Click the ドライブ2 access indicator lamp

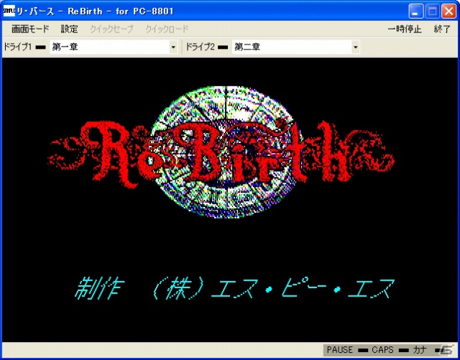[223, 47]
